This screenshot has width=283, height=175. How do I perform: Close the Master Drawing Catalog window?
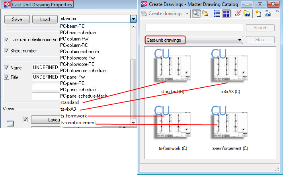point(273,4)
